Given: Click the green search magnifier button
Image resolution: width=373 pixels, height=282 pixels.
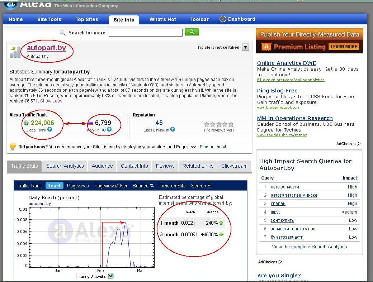Looking at the screenshot, I should tap(192, 32).
